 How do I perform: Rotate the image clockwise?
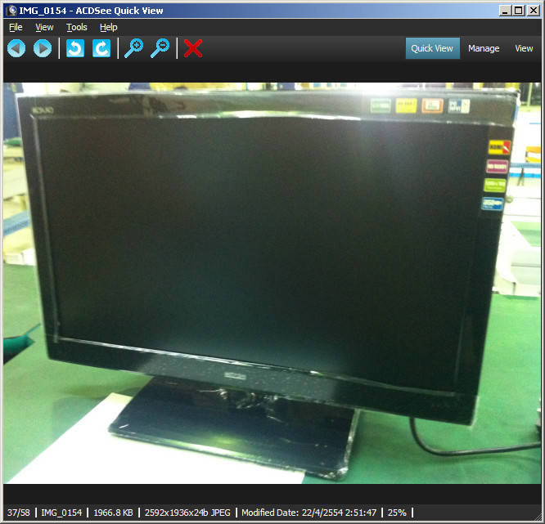(101, 48)
